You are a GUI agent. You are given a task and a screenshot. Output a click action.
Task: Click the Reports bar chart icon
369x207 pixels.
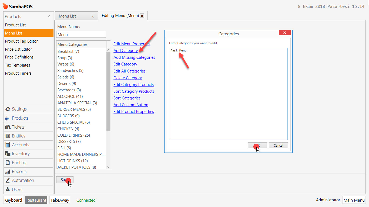pyautogui.click(x=8, y=171)
